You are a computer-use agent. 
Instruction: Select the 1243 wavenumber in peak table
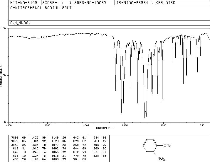point(35,152)
